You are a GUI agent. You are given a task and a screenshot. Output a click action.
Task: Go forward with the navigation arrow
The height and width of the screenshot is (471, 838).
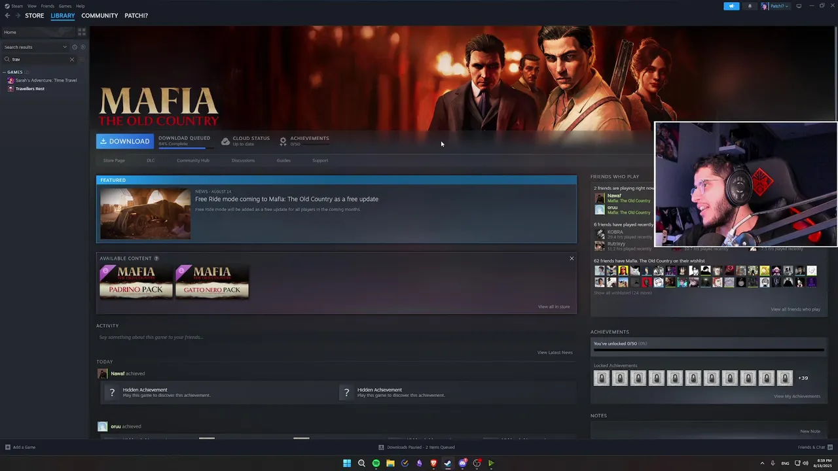tap(18, 16)
